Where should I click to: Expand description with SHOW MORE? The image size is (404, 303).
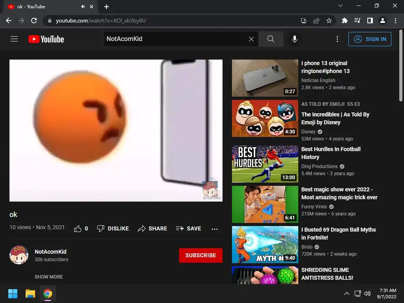click(49, 277)
